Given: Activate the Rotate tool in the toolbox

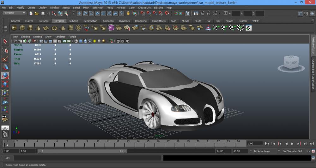Looking at the screenshot, I should [5, 76].
